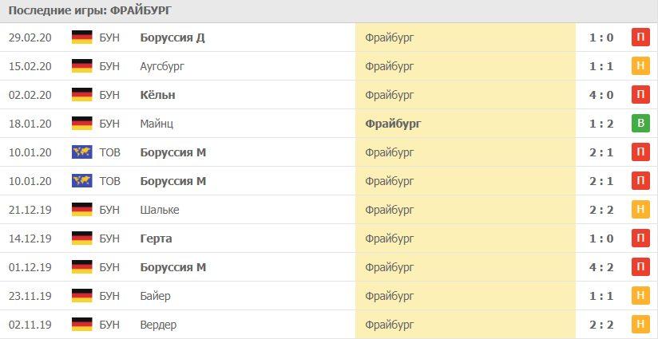Click the green В badge for Майнц match

point(640,124)
